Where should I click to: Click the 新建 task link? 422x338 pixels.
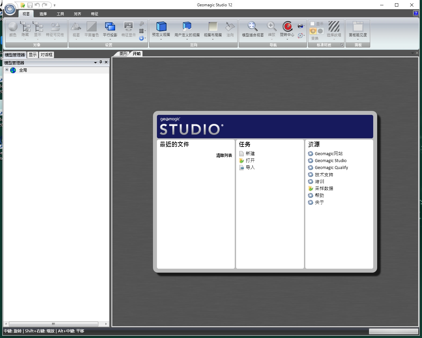click(250, 153)
